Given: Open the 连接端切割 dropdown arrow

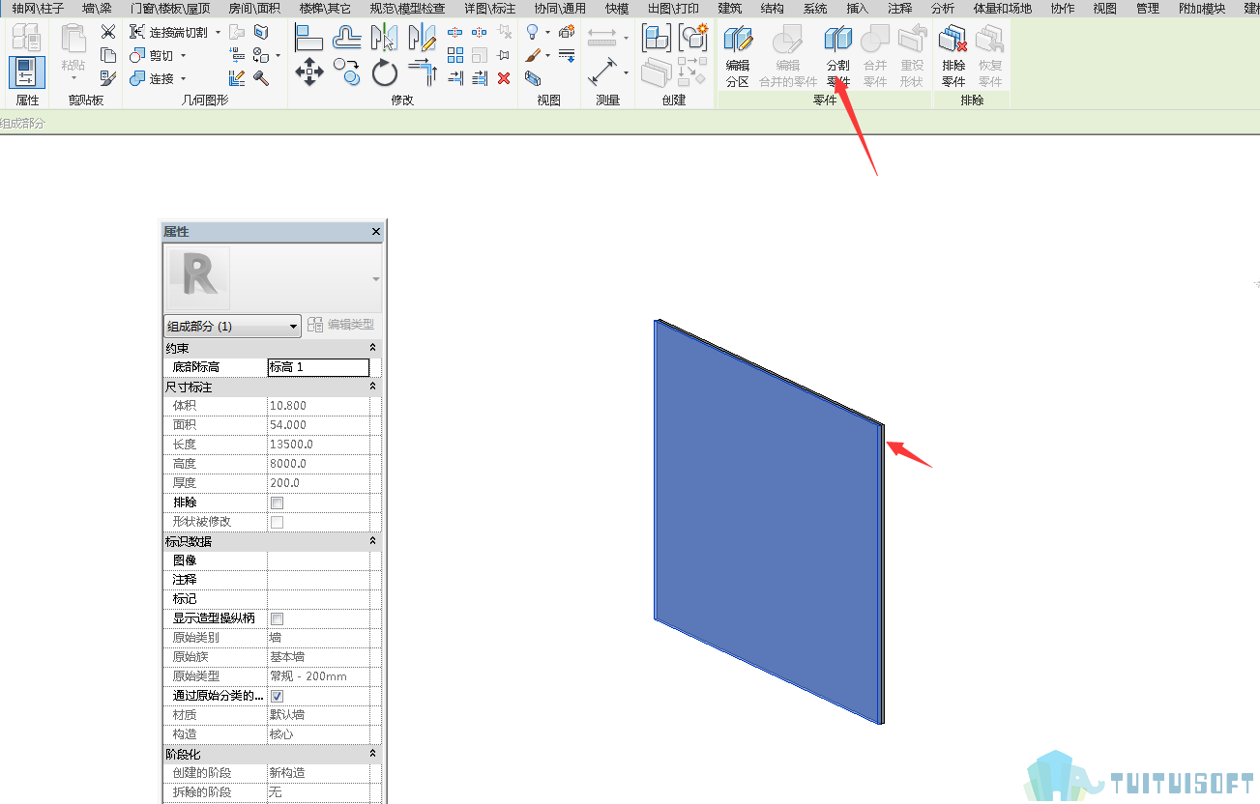Looking at the screenshot, I should point(218,33).
